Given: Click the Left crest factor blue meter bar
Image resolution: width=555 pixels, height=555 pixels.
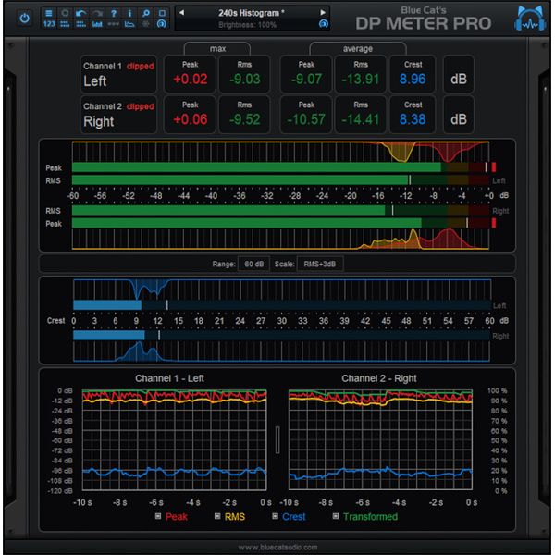Looking at the screenshot, I should point(282,304).
